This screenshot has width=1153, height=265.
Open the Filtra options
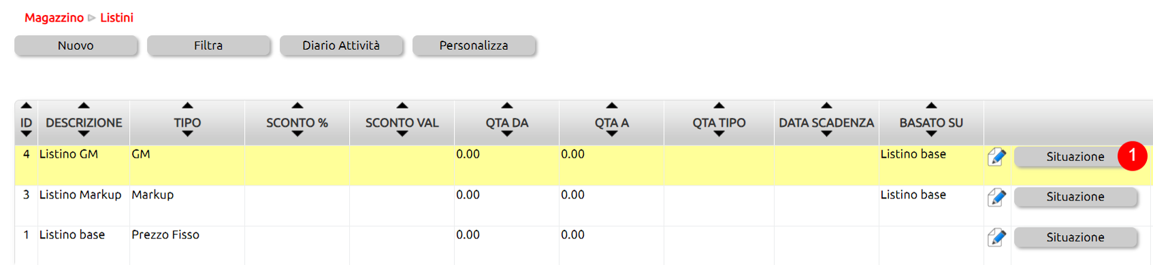(x=208, y=46)
